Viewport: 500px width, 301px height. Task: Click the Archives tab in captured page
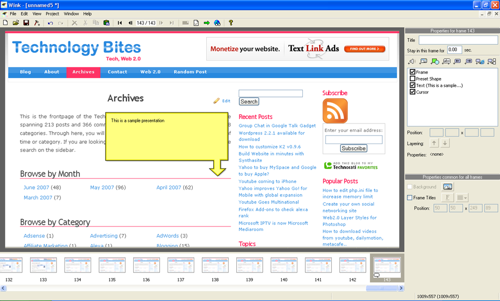click(83, 72)
